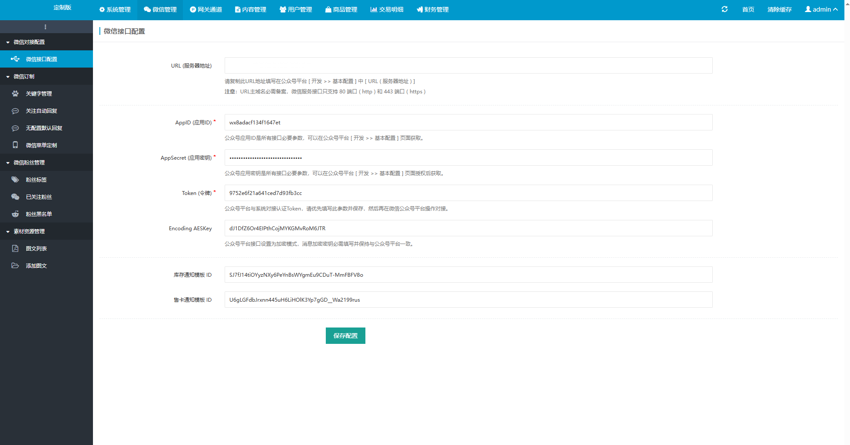Open 微信菜单定制 using its phone icon

(15, 145)
